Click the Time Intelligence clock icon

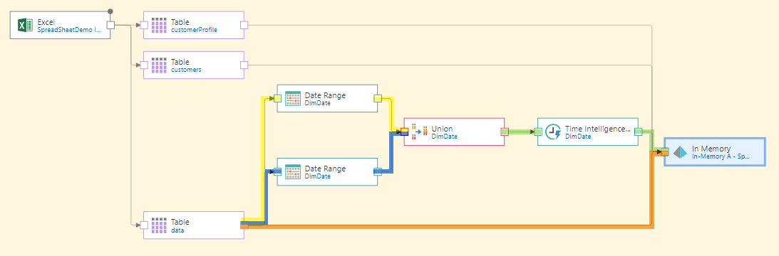[x=553, y=132]
